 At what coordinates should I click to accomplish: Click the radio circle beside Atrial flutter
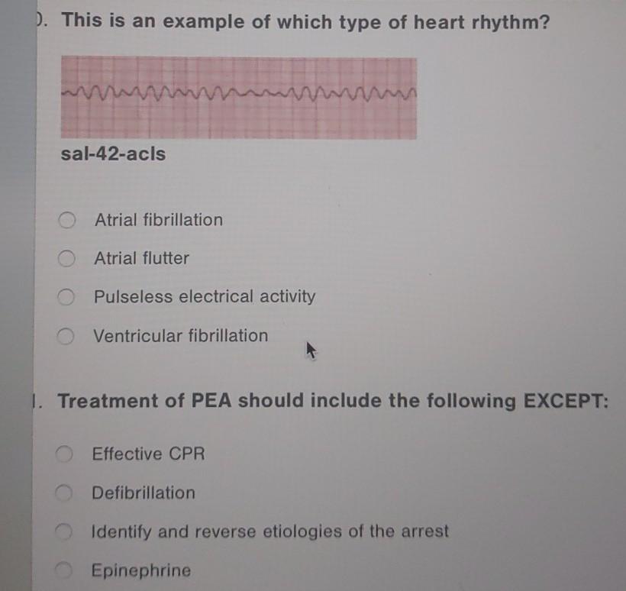66,259
